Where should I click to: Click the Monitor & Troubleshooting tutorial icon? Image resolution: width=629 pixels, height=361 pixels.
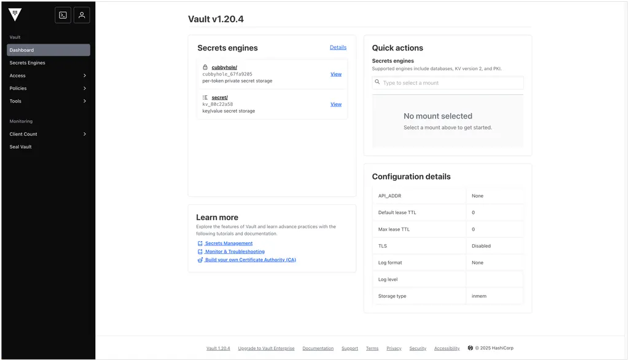pyautogui.click(x=200, y=252)
